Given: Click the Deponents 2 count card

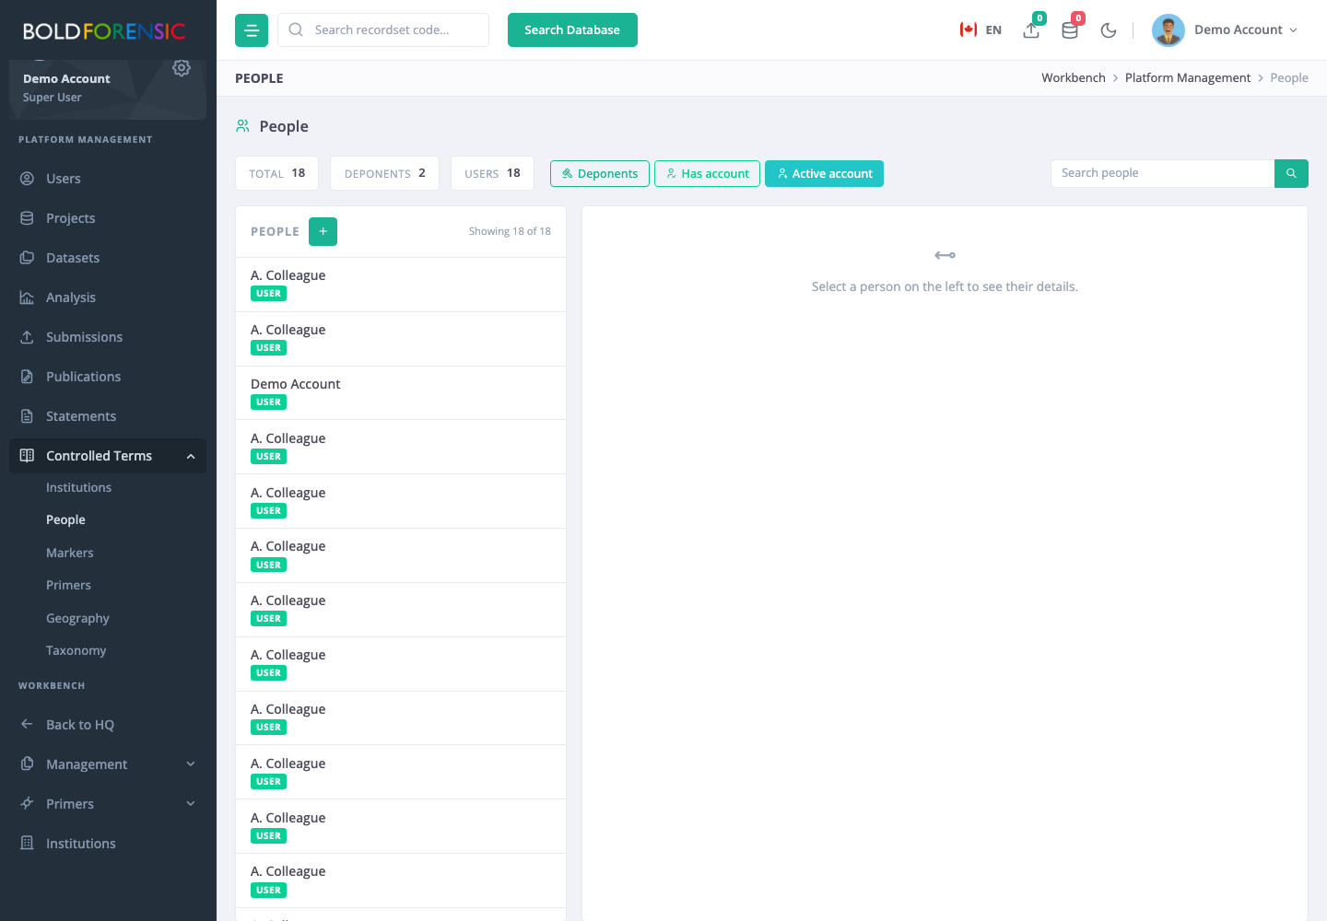Looking at the screenshot, I should [384, 173].
